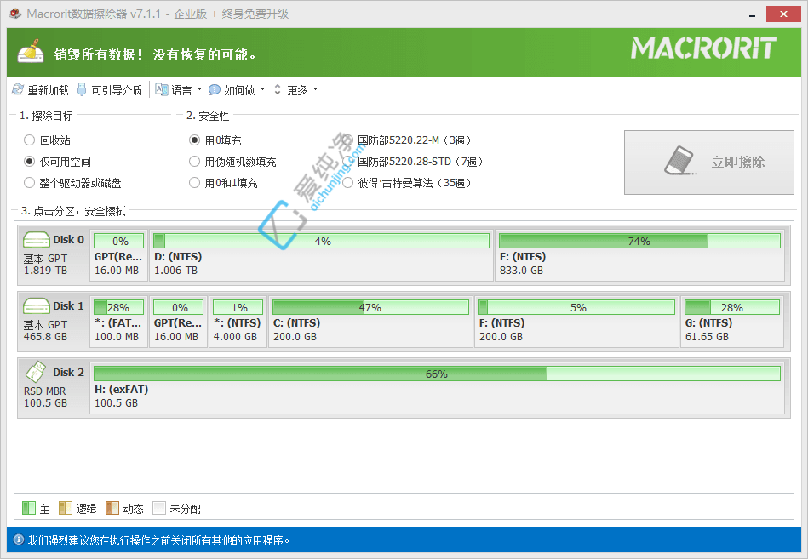Click the eraser icon on 立即擦除
The width and height of the screenshot is (808, 559).
(x=680, y=161)
